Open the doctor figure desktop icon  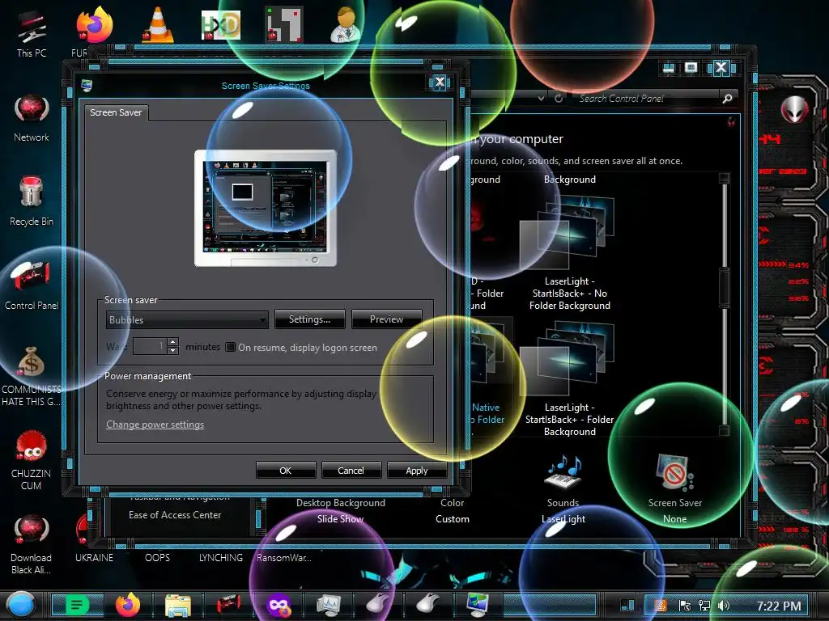346,24
